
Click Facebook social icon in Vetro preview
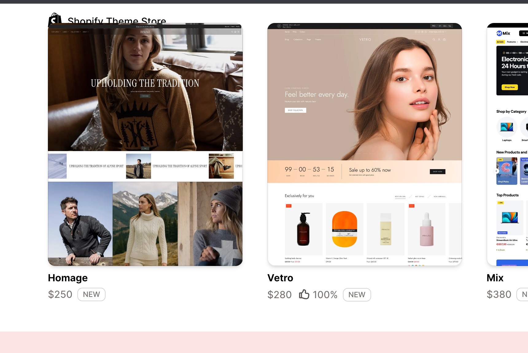pos(416,32)
